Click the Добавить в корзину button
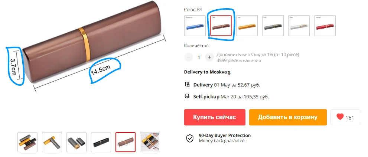Screen dimensions: 368x157 288,117
